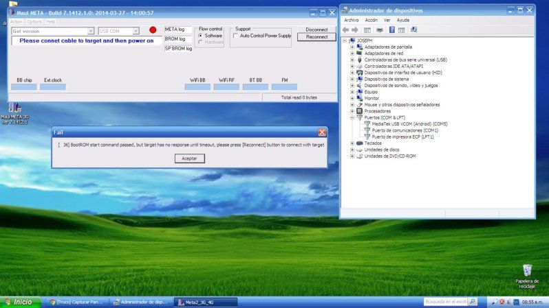Click the scan for hardware changes icon
This screenshot has width=549, height=308.
(414, 30)
